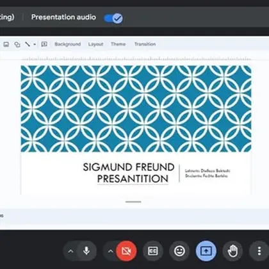
Task: Stop presenting with the blue share button
Action: coord(206,251)
